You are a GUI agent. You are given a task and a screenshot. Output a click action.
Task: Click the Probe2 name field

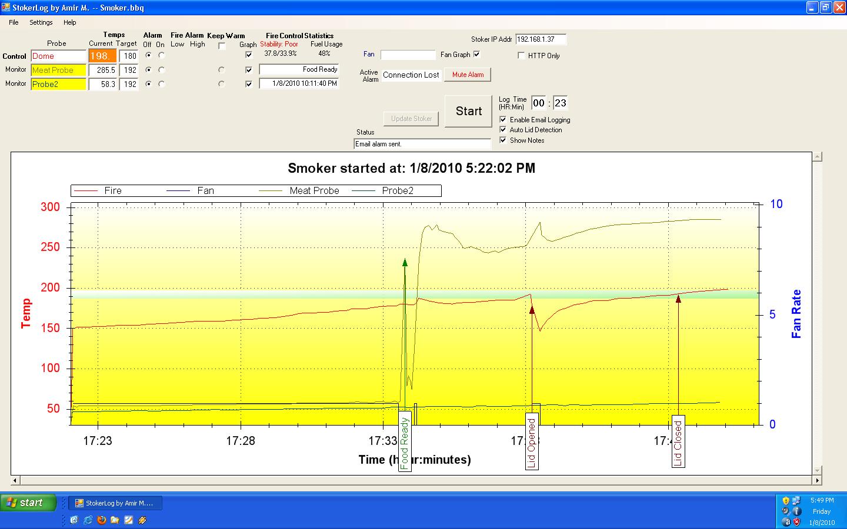point(58,84)
